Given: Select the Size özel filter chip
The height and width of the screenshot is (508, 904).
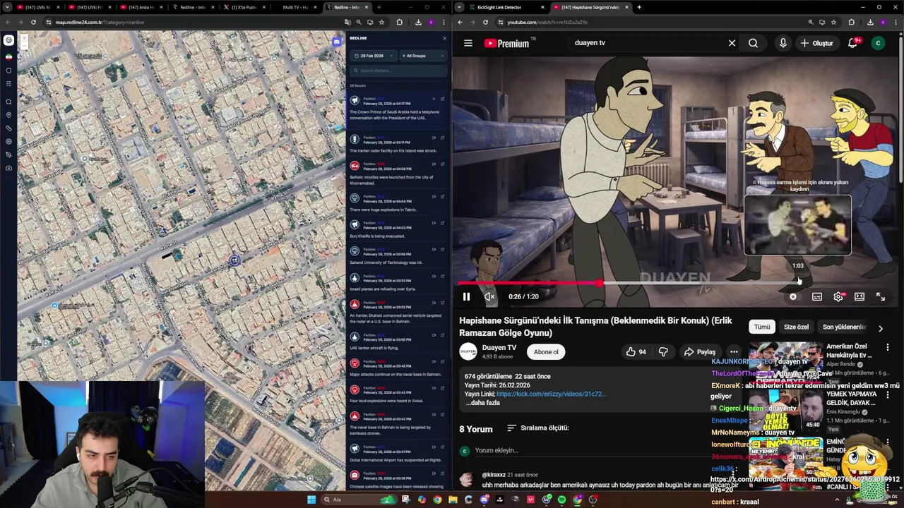Looking at the screenshot, I should [x=796, y=327].
